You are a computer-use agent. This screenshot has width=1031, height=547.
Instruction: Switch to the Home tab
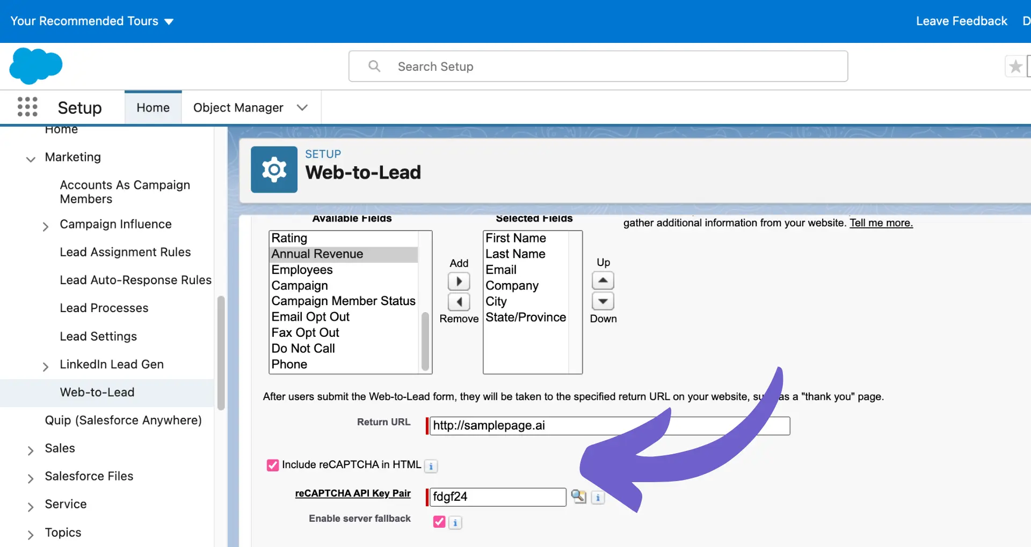(153, 107)
